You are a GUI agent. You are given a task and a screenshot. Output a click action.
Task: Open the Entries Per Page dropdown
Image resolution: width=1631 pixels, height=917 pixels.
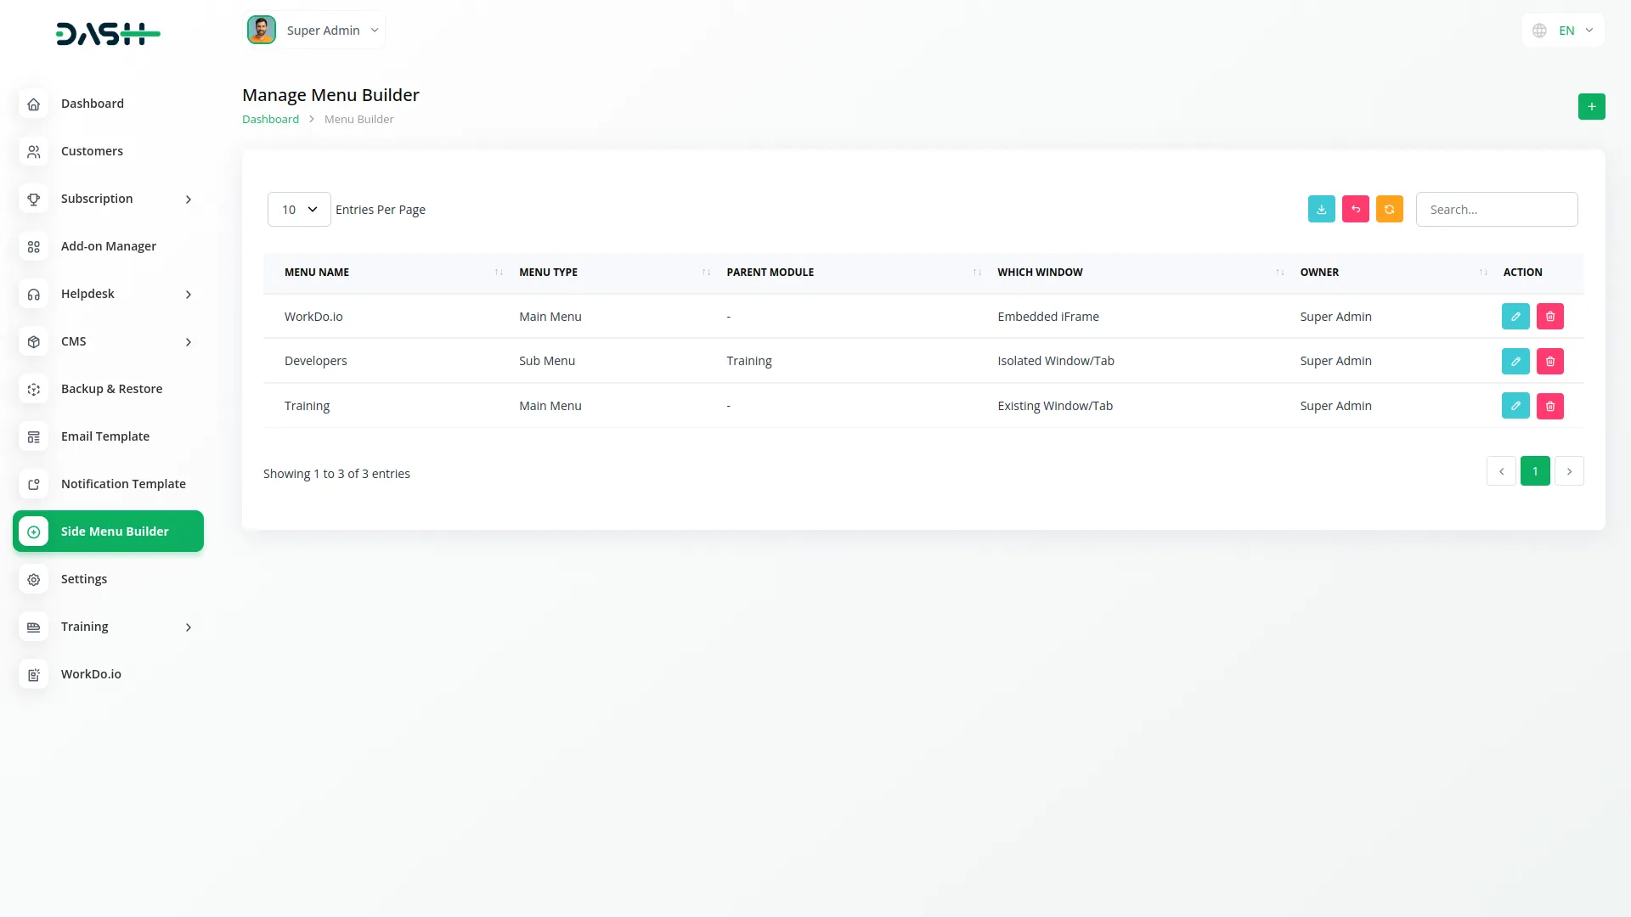click(298, 209)
